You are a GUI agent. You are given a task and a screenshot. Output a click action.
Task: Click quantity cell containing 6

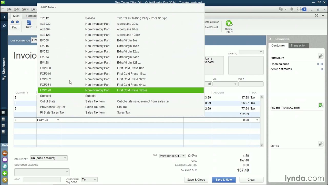click(25, 109)
